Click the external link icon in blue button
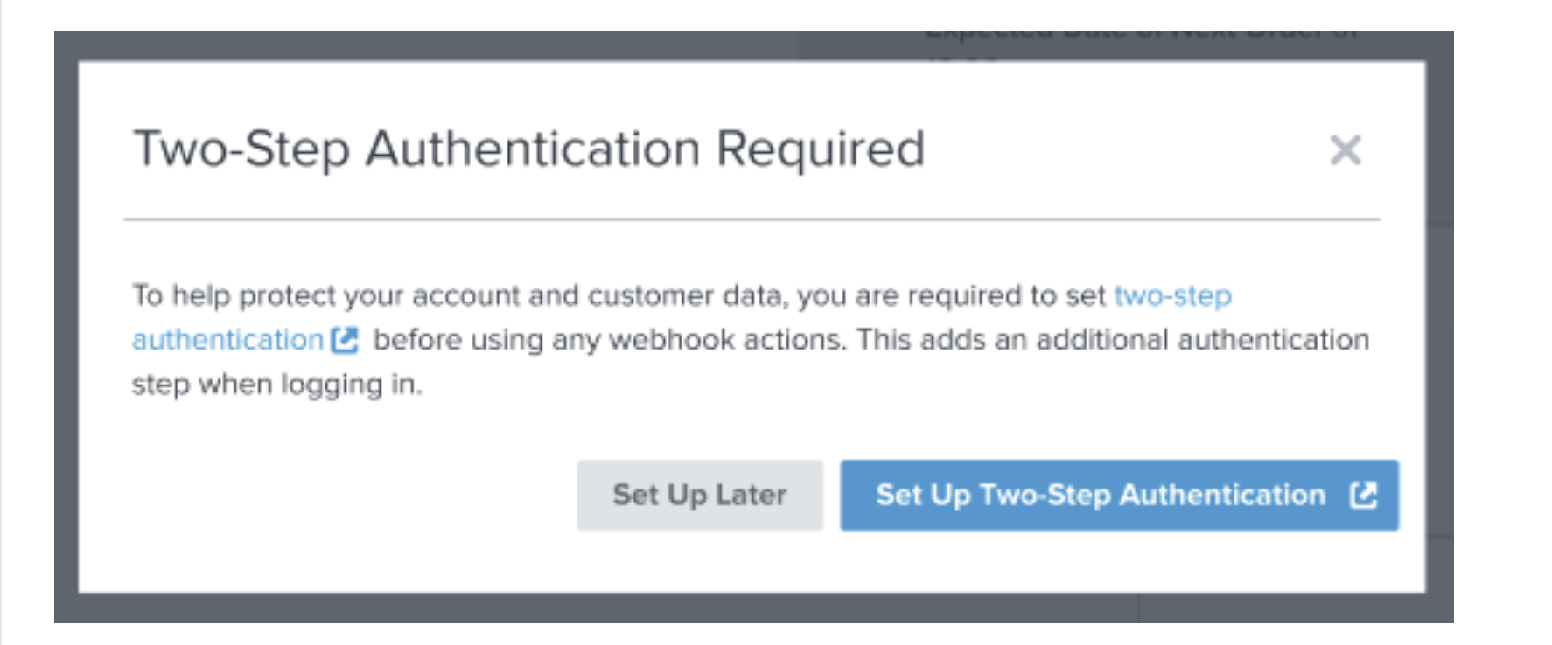The image size is (1552, 645). point(1363,496)
